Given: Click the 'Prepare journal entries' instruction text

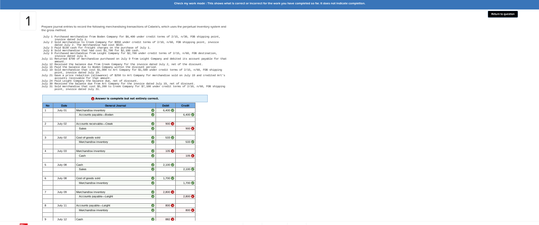Looking at the screenshot, I should [x=134, y=28].
